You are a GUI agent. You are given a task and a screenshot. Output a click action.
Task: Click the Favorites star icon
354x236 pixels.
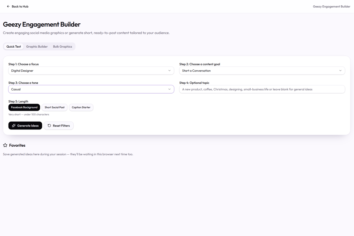coord(5,145)
